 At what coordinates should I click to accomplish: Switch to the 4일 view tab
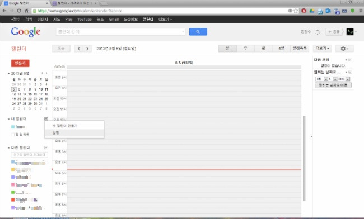point(281,49)
